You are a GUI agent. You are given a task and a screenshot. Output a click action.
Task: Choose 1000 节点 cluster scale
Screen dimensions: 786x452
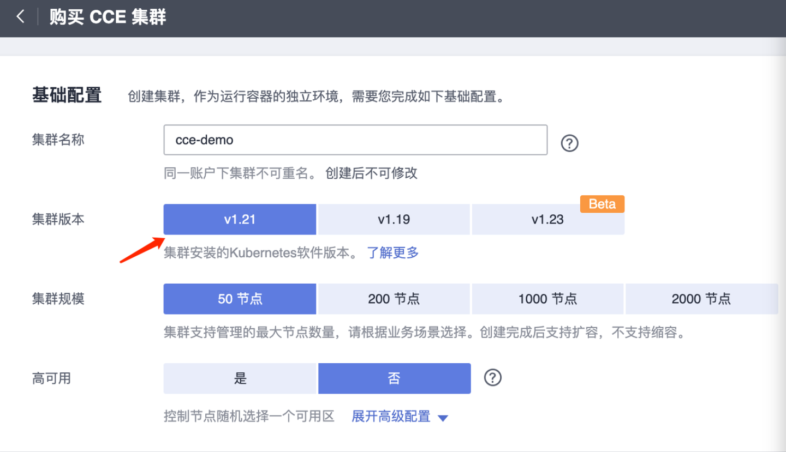pyautogui.click(x=547, y=298)
